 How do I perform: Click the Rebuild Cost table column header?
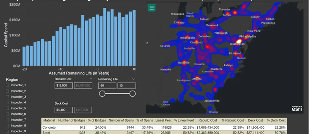pyautogui.click(x=207, y=121)
